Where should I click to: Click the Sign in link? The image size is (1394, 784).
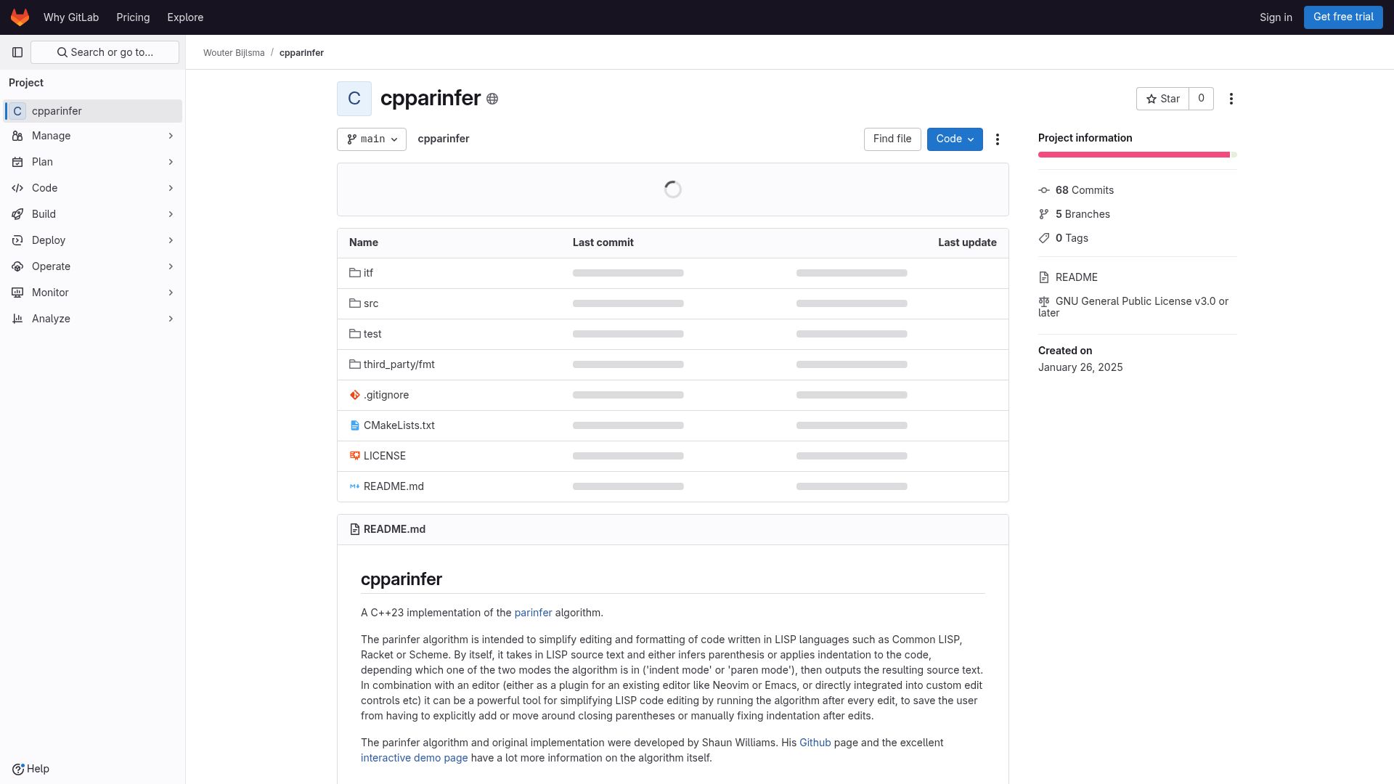click(x=1276, y=17)
